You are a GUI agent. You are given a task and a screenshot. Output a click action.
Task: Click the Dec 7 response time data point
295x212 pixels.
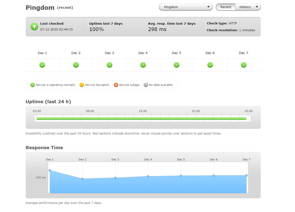[x=247, y=175]
